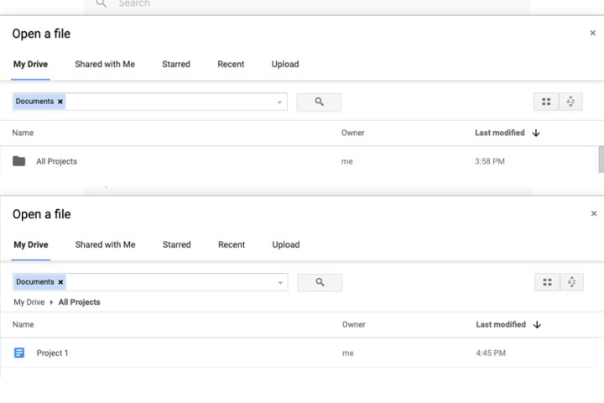Click the magnifier search button above Project 1 list
Screen dimensions: 604x403
(x=320, y=282)
